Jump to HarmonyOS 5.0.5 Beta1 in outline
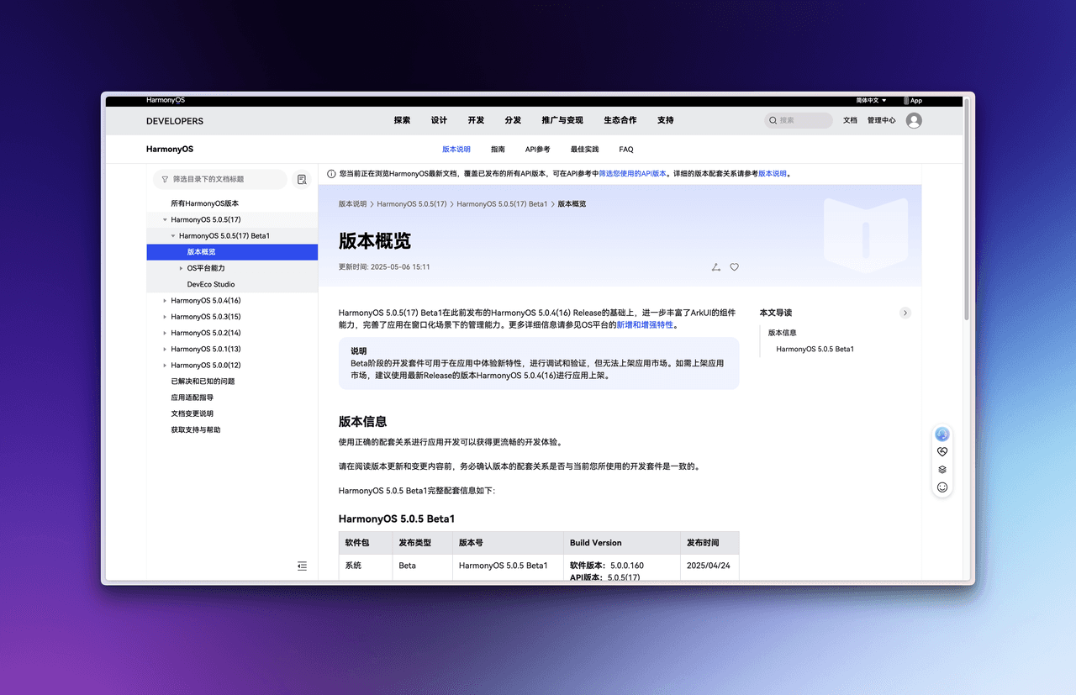Viewport: 1076px width, 695px height. click(815, 349)
